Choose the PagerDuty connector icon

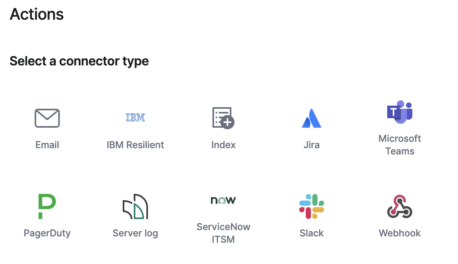[47, 206]
